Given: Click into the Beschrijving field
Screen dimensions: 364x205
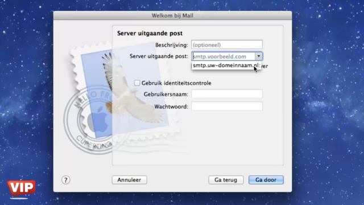Looking at the screenshot, I should point(227,45).
